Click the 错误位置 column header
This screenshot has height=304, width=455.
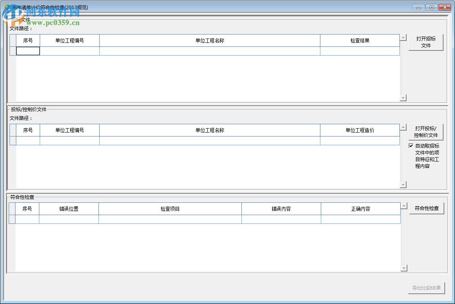pos(69,209)
